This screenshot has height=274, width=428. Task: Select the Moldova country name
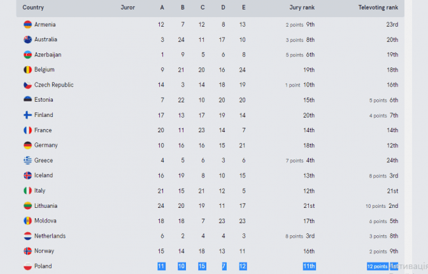[x=45, y=221]
